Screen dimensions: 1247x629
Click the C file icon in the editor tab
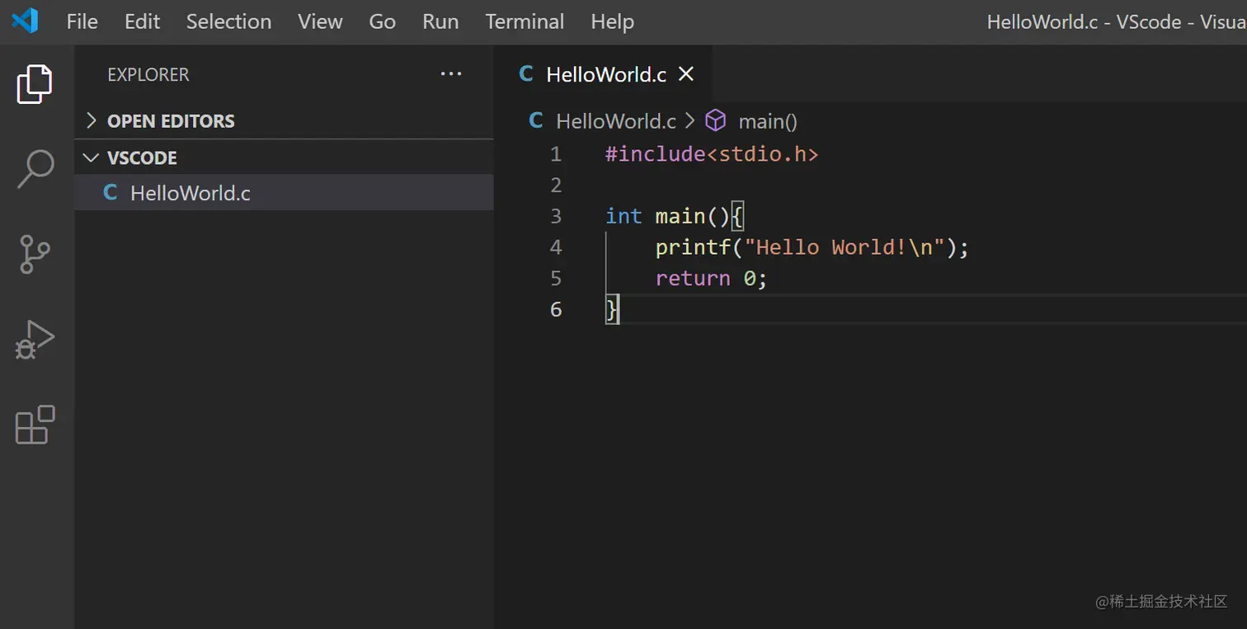[526, 74]
